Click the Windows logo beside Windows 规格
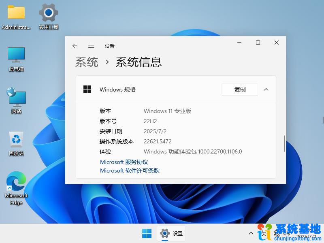This screenshot has height=243, width=324. pyautogui.click(x=87, y=89)
